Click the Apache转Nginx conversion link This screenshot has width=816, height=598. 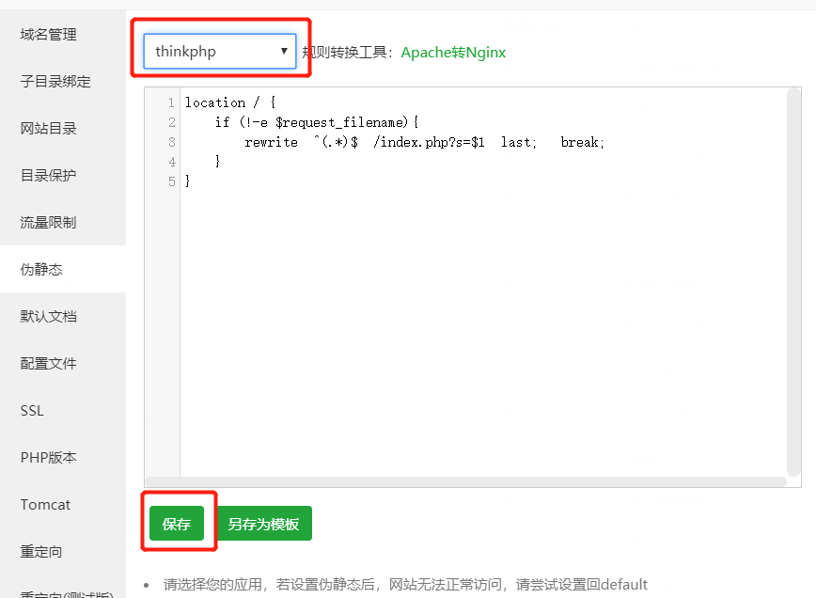coord(453,52)
